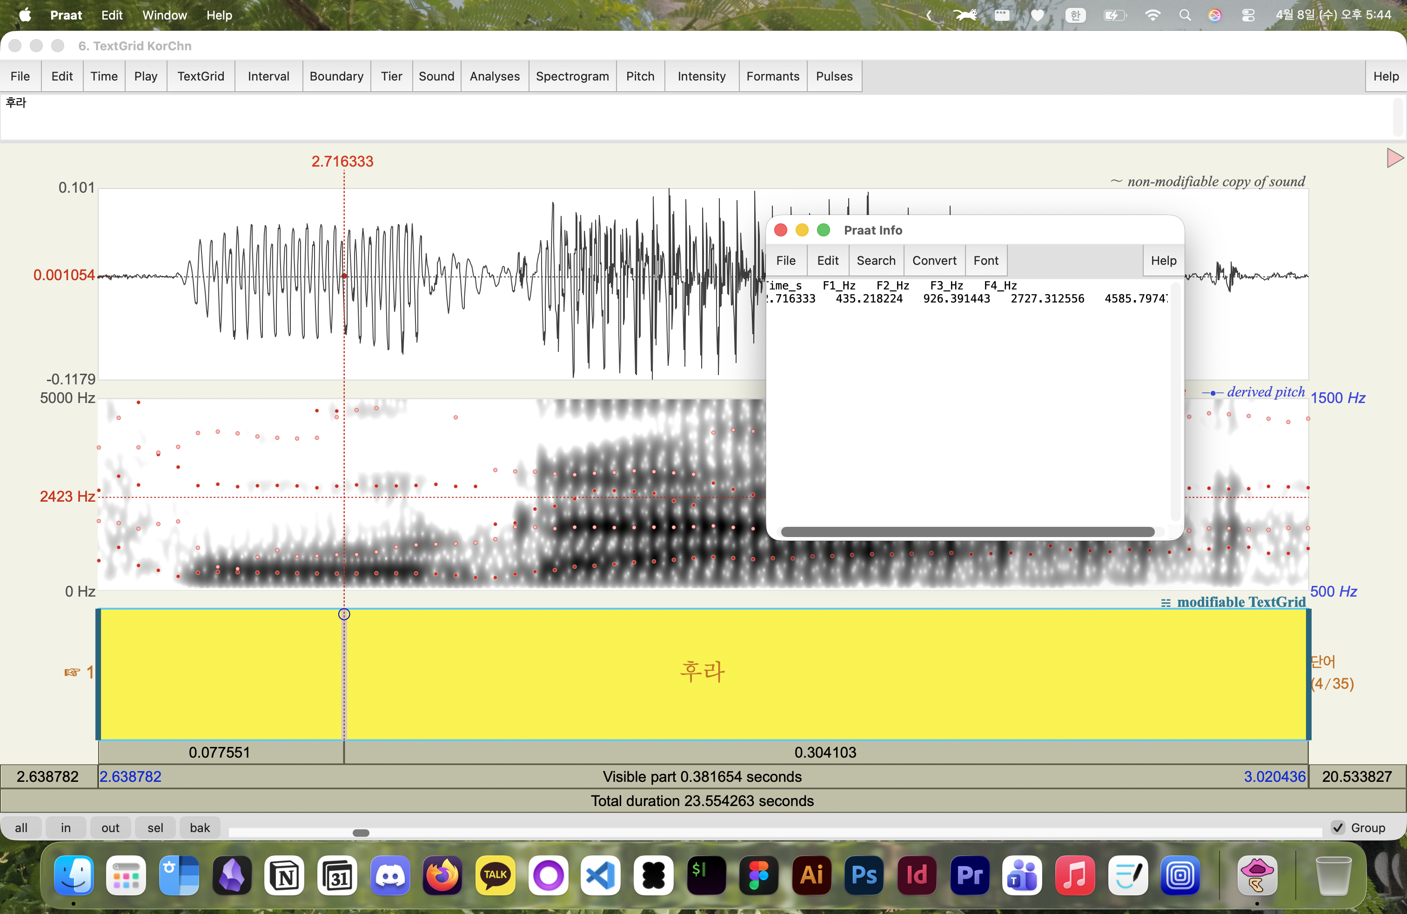The width and height of the screenshot is (1407, 914).
Task: Launch Visual Studio Code from the dock
Action: point(601,875)
